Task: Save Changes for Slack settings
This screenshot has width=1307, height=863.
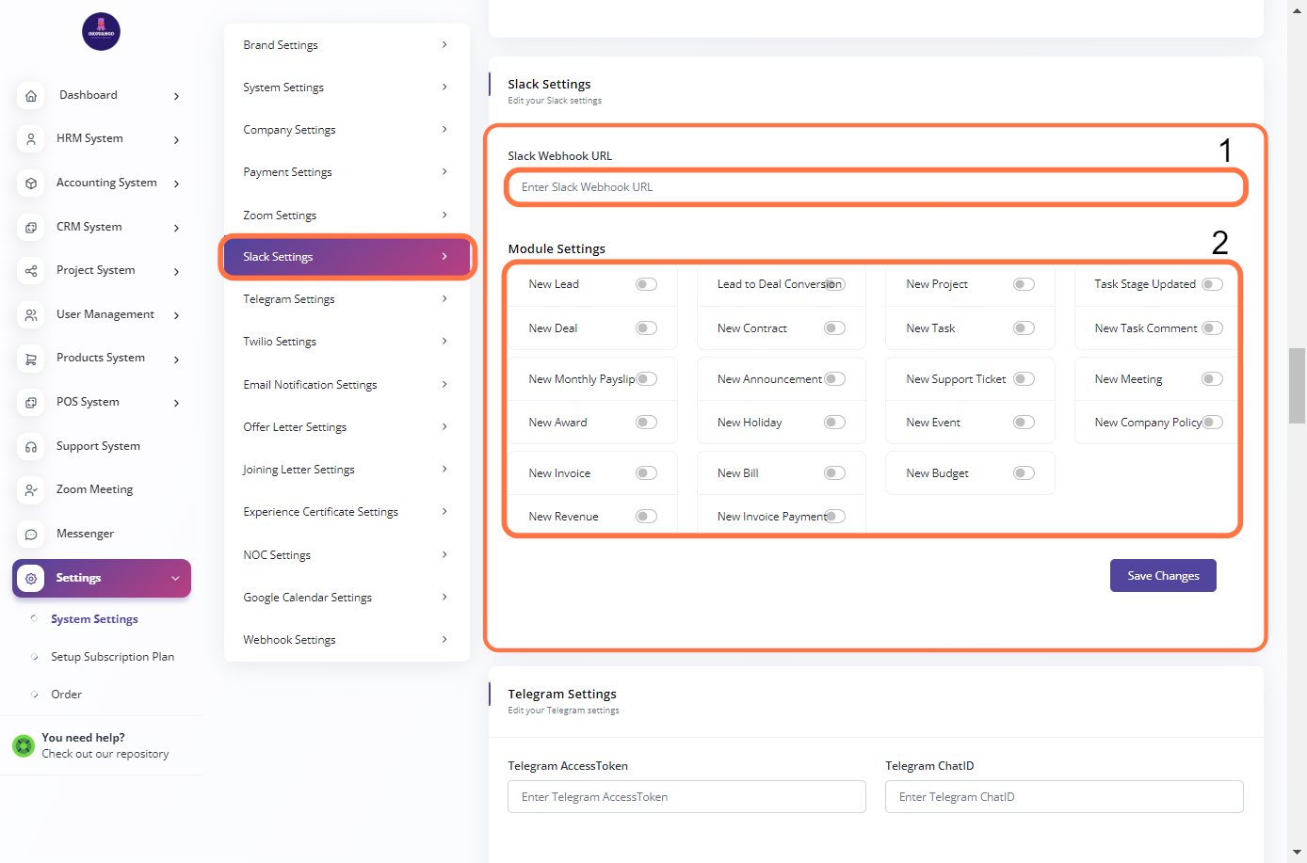Action: 1163,576
